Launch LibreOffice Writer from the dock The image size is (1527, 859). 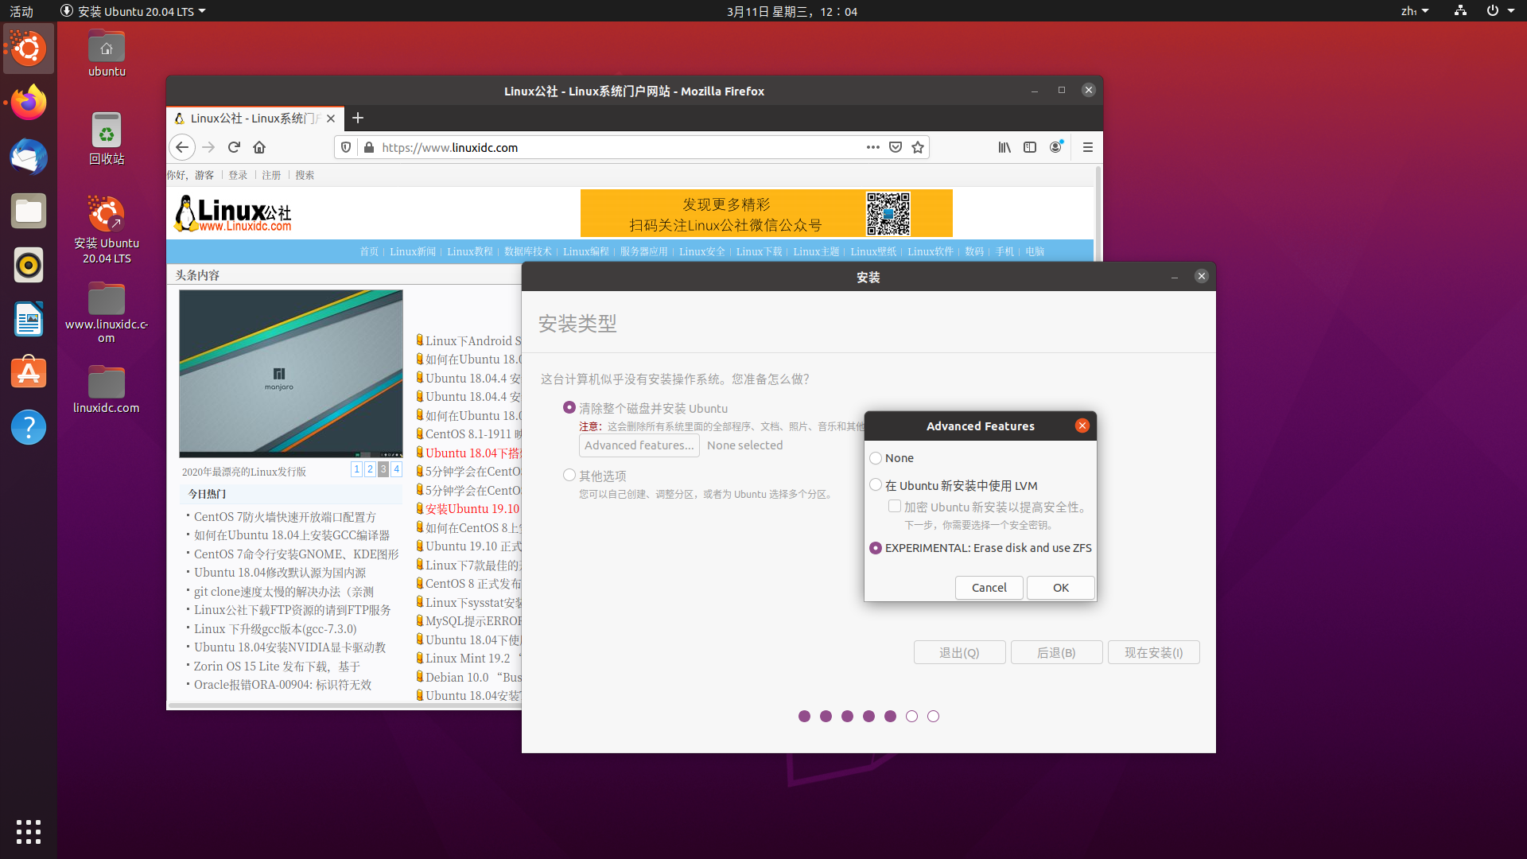point(29,319)
